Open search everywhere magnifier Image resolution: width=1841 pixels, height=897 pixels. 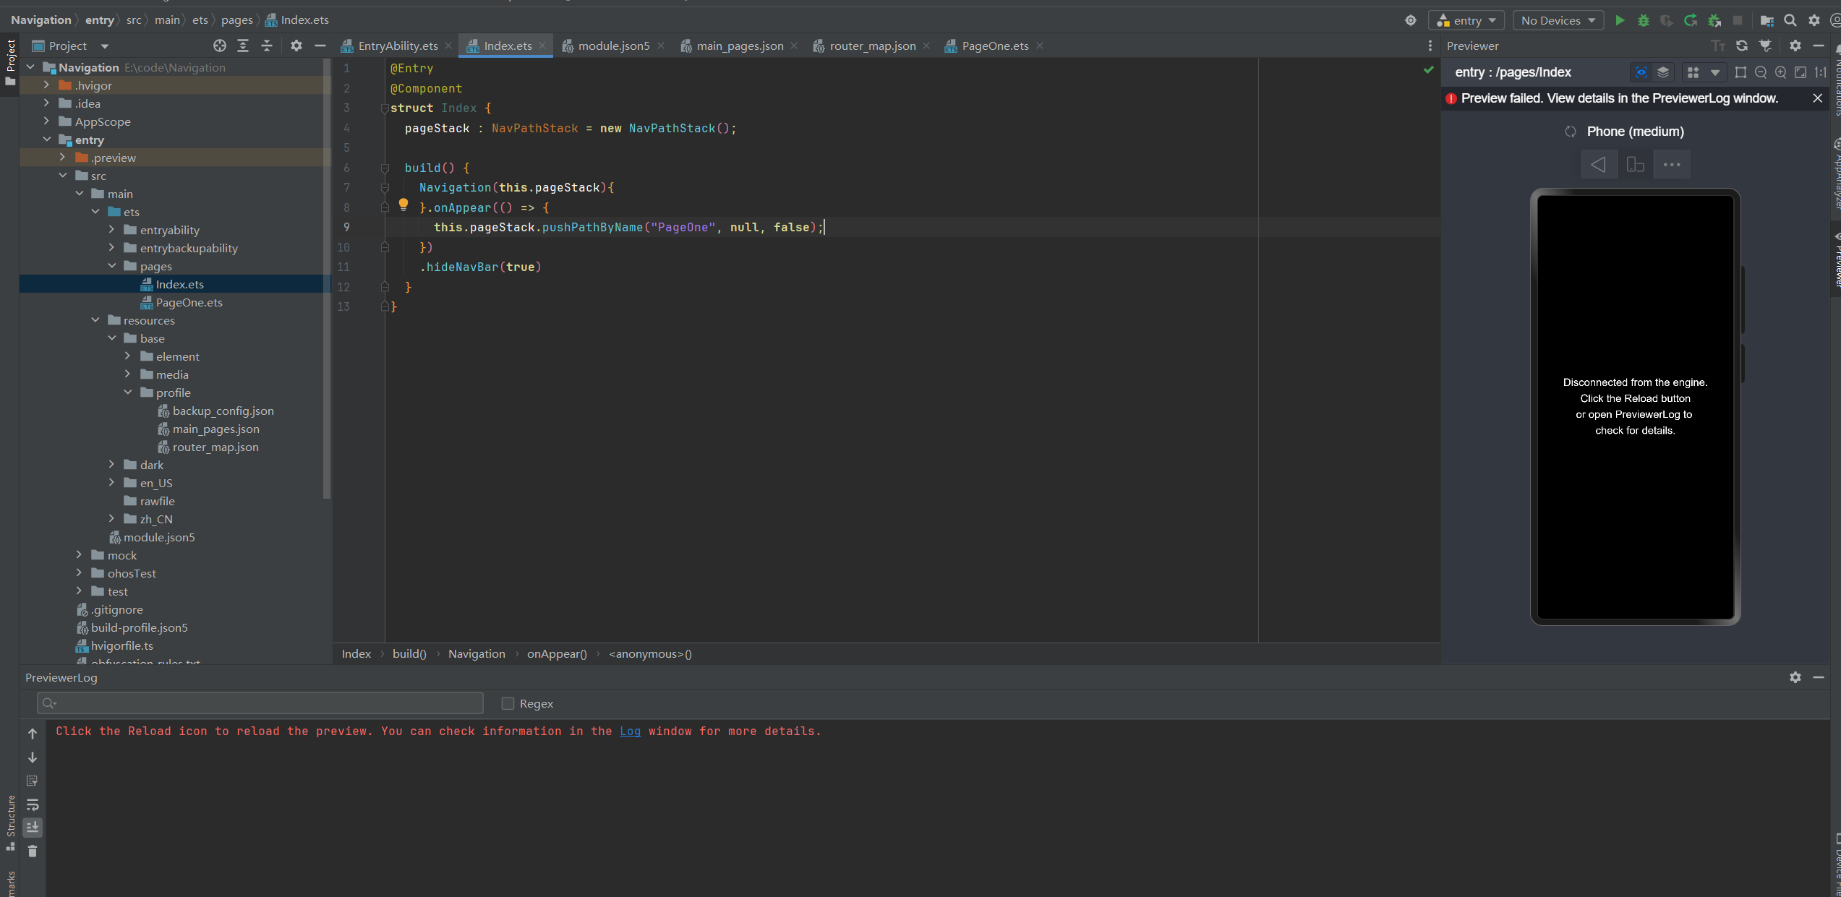click(1790, 20)
